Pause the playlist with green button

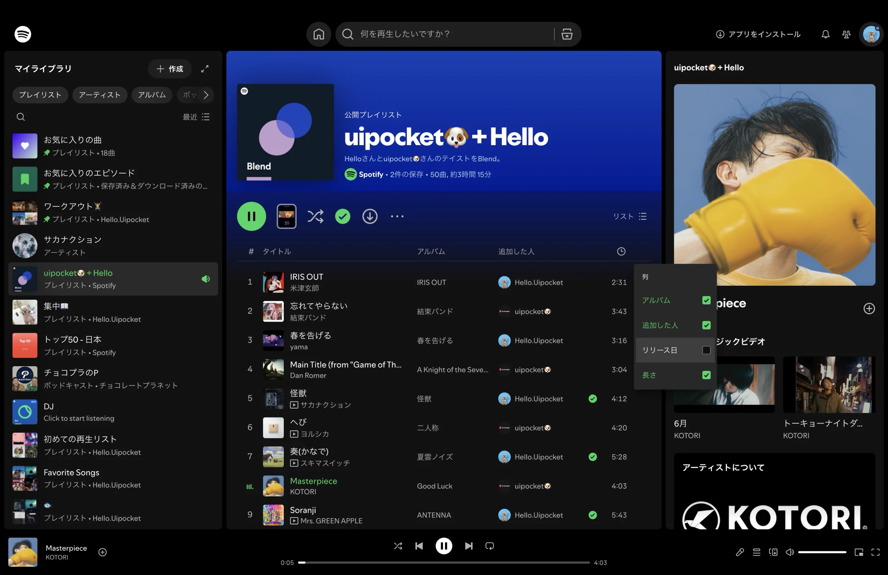(x=251, y=216)
